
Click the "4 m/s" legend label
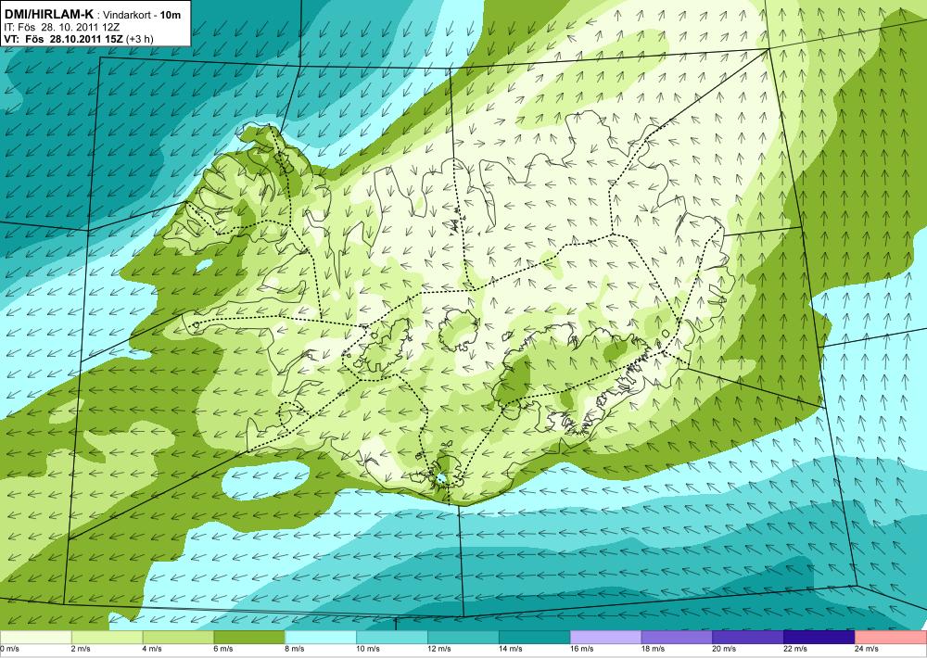tap(152, 649)
